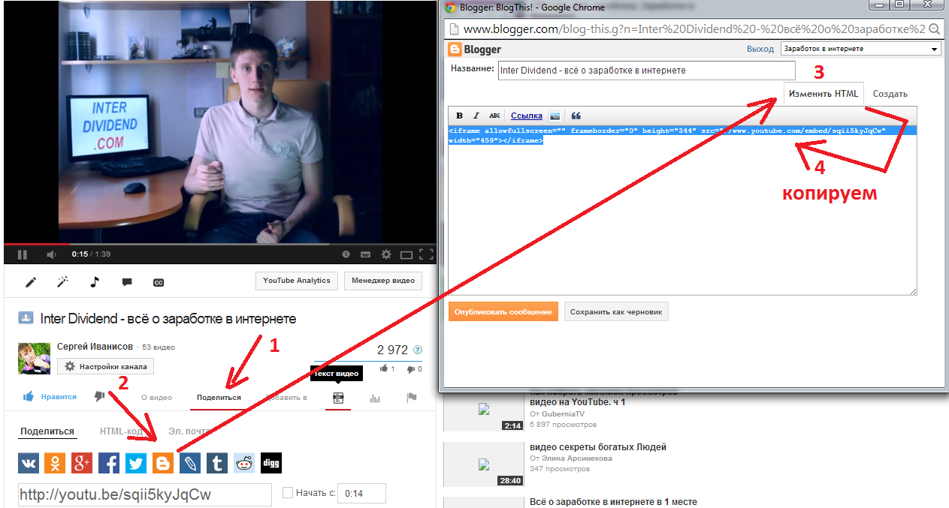Share to Reddit icon
This screenshot has width=949, height=508.
pos(244,463)
